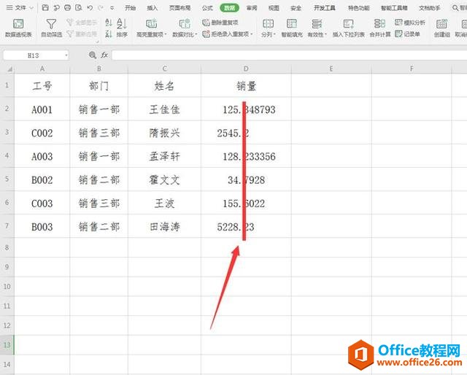Click the 重新应用 reapply filter option

[x=82, y=34]
